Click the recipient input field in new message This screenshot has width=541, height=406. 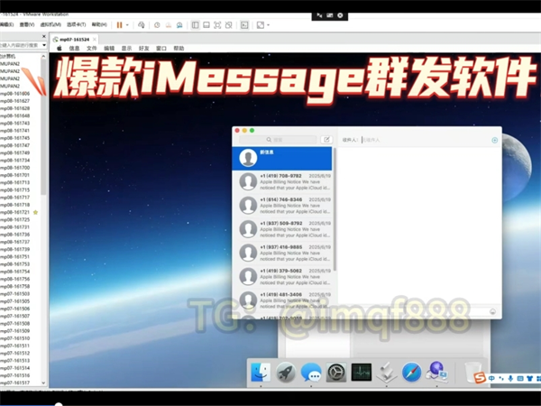(x=424, y=141)
